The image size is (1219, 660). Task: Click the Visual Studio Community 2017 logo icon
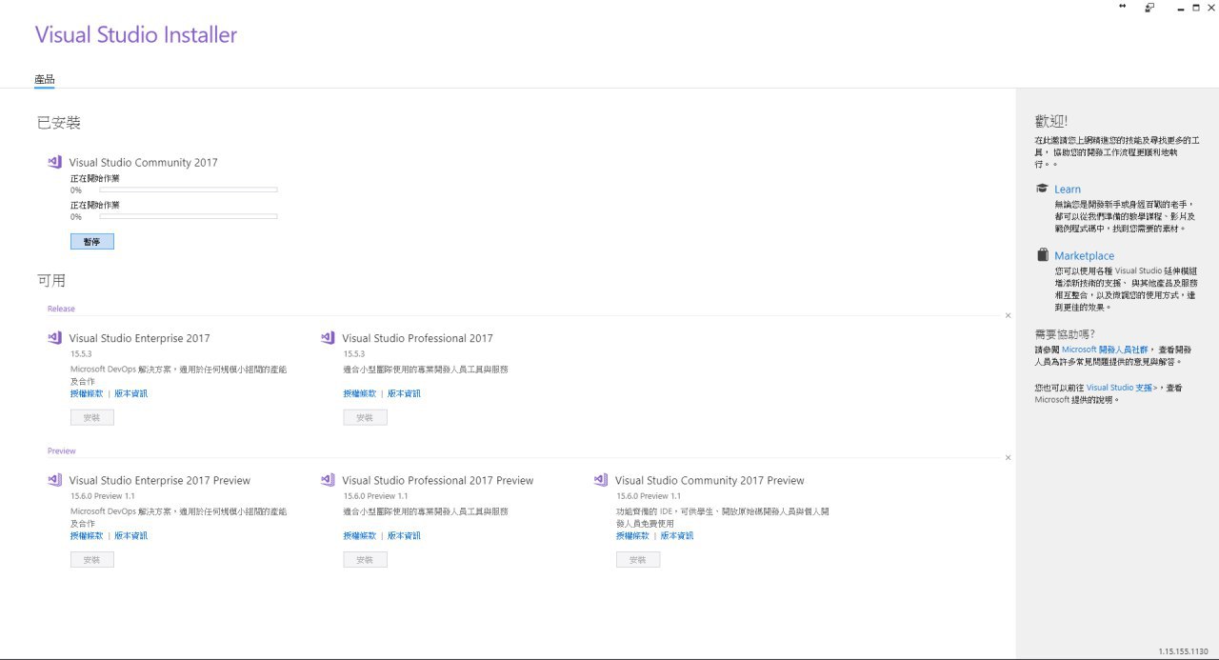(x=54, y=162)
